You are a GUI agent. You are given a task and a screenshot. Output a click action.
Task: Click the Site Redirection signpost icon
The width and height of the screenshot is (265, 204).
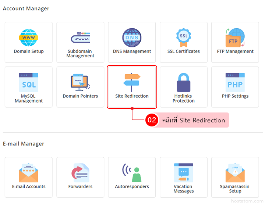(132, 82)
